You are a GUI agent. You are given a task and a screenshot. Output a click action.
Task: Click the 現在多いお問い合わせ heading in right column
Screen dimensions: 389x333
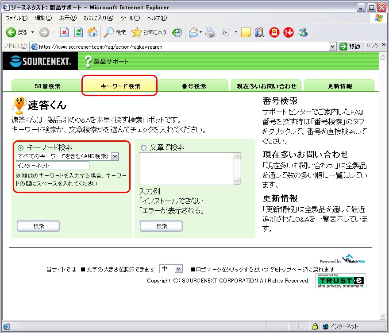pos(306,155)
